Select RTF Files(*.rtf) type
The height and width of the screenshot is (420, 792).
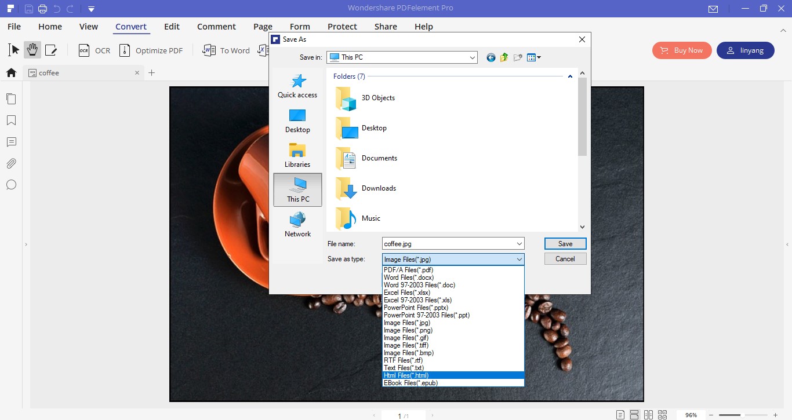coord(453,360)
